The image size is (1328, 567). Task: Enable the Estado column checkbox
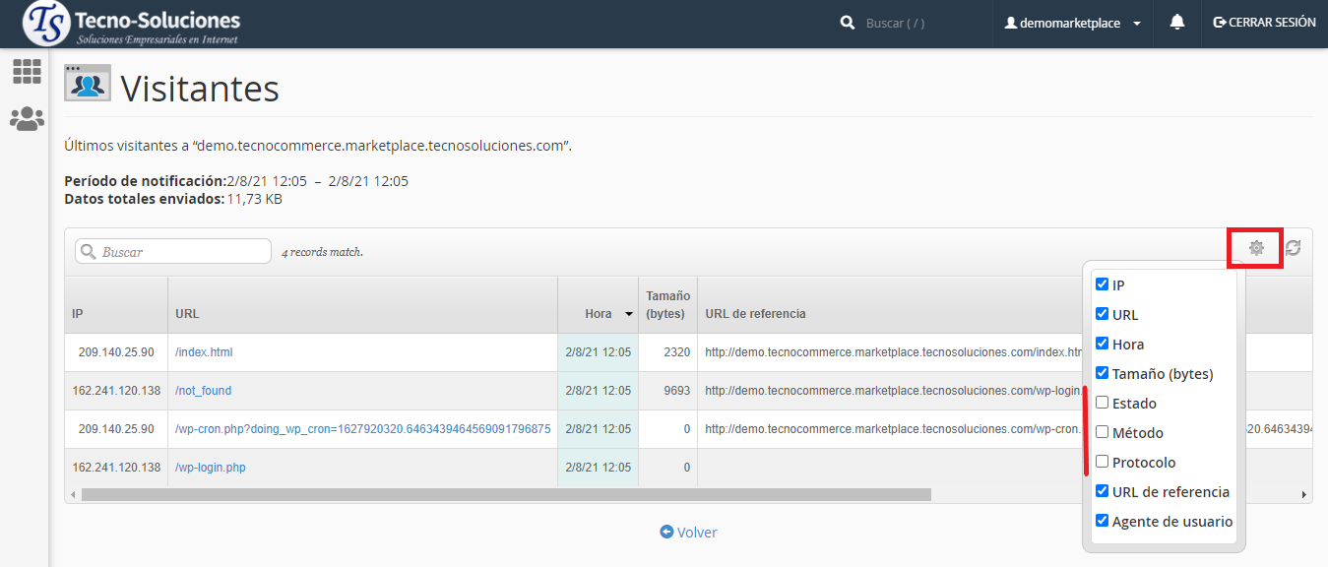point(1103,403)
